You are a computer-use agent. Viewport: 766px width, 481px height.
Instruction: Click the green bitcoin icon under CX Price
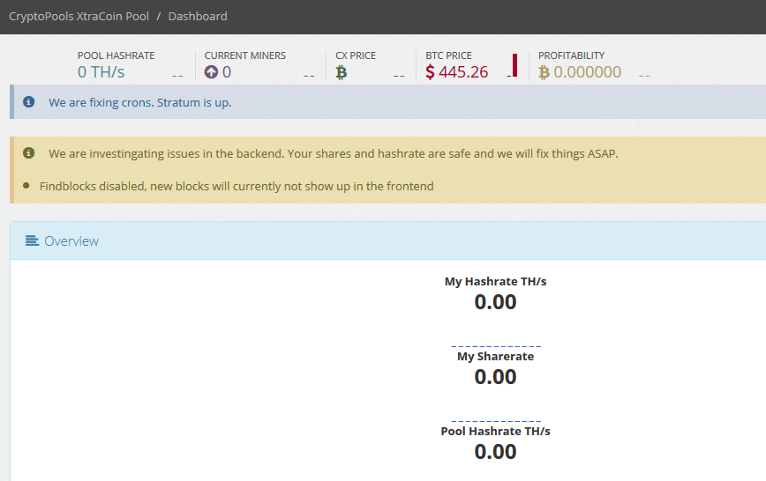pos(341,73)
